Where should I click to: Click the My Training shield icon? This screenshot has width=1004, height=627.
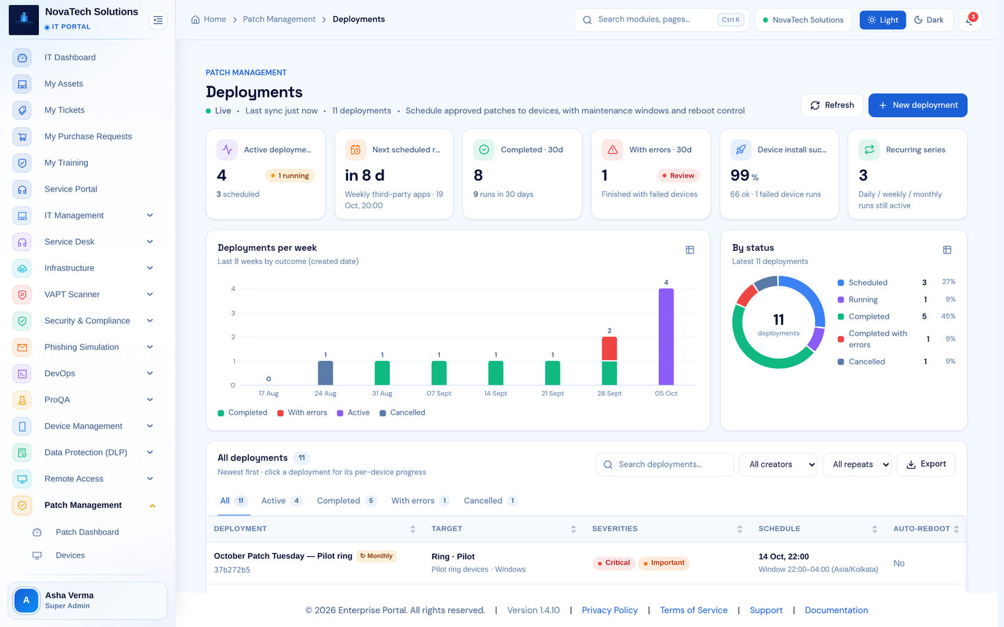click(22, 163)
